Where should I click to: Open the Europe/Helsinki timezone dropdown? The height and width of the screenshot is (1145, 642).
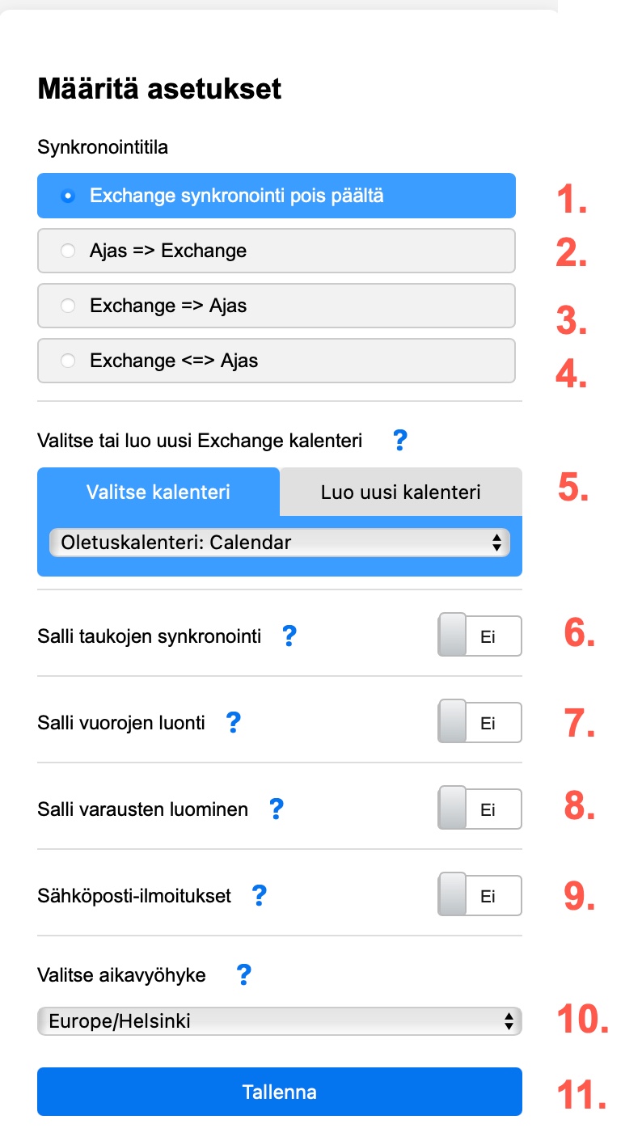[x=279, y=1021]
